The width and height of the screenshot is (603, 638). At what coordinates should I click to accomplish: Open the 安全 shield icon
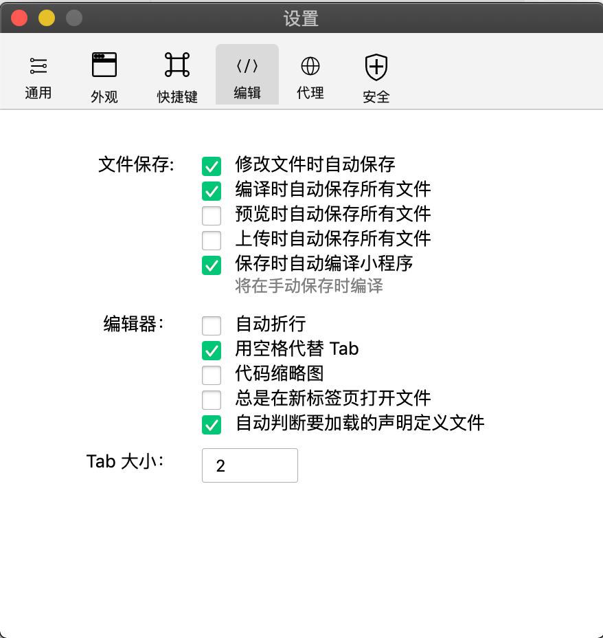pyautogui.click(x=376, y=67)
